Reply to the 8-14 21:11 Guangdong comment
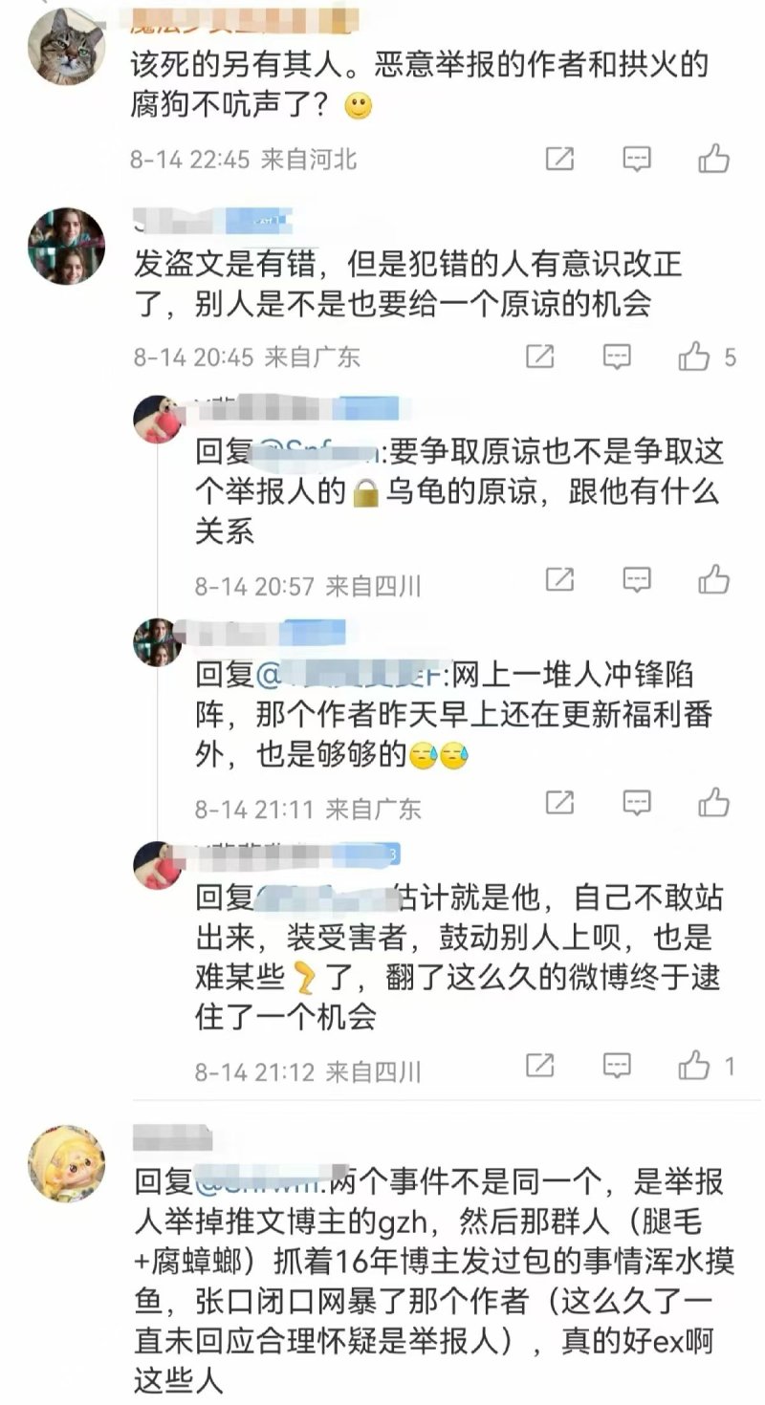Viewport: 765px width, 1405px height. pos(637,803)
